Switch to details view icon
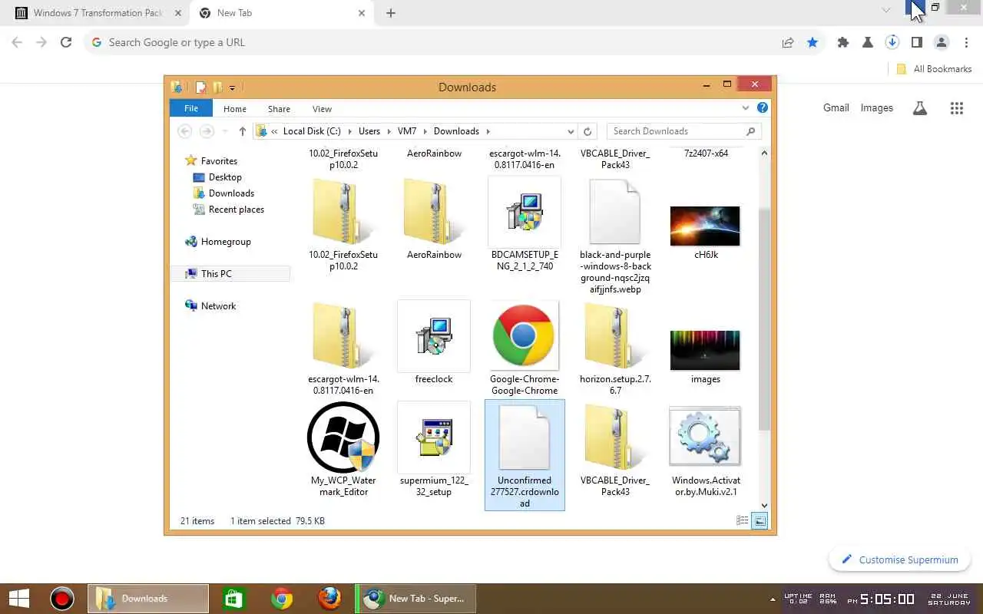This screenshot has width=983, height=614. pyautogui.click(x=743, y=520)
